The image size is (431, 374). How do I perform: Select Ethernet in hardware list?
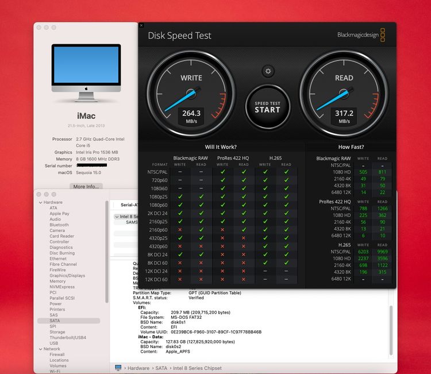tap(58, 259)
